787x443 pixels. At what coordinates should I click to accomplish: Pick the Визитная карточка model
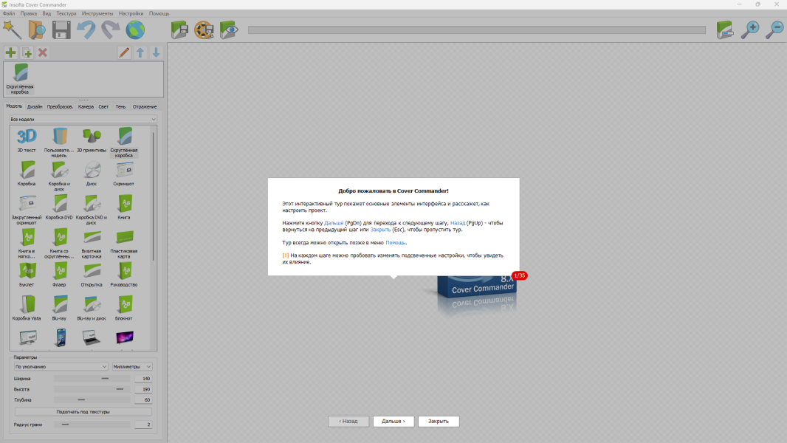(x=92, y=244)
